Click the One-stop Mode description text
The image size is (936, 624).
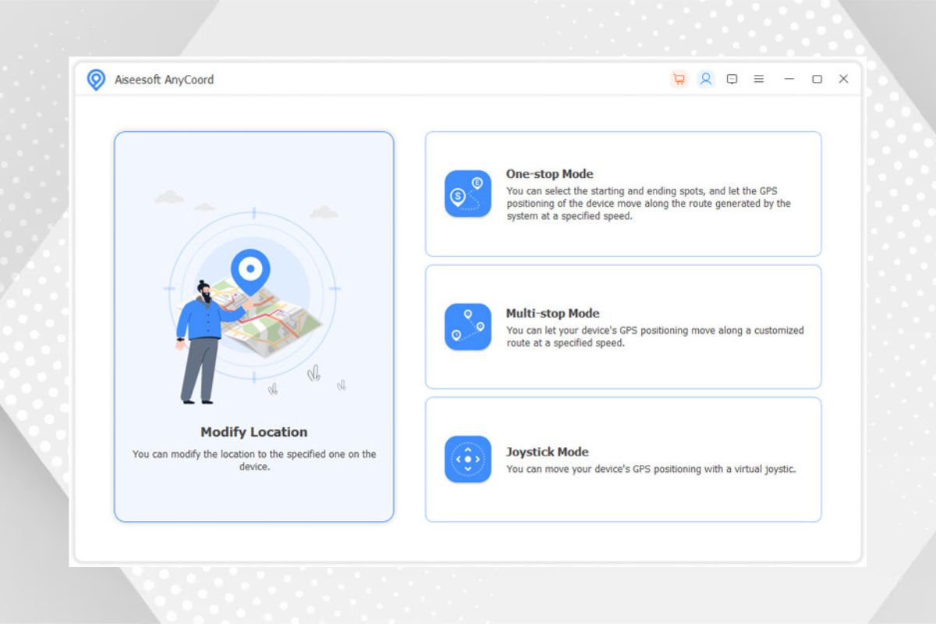click(647, 204)
